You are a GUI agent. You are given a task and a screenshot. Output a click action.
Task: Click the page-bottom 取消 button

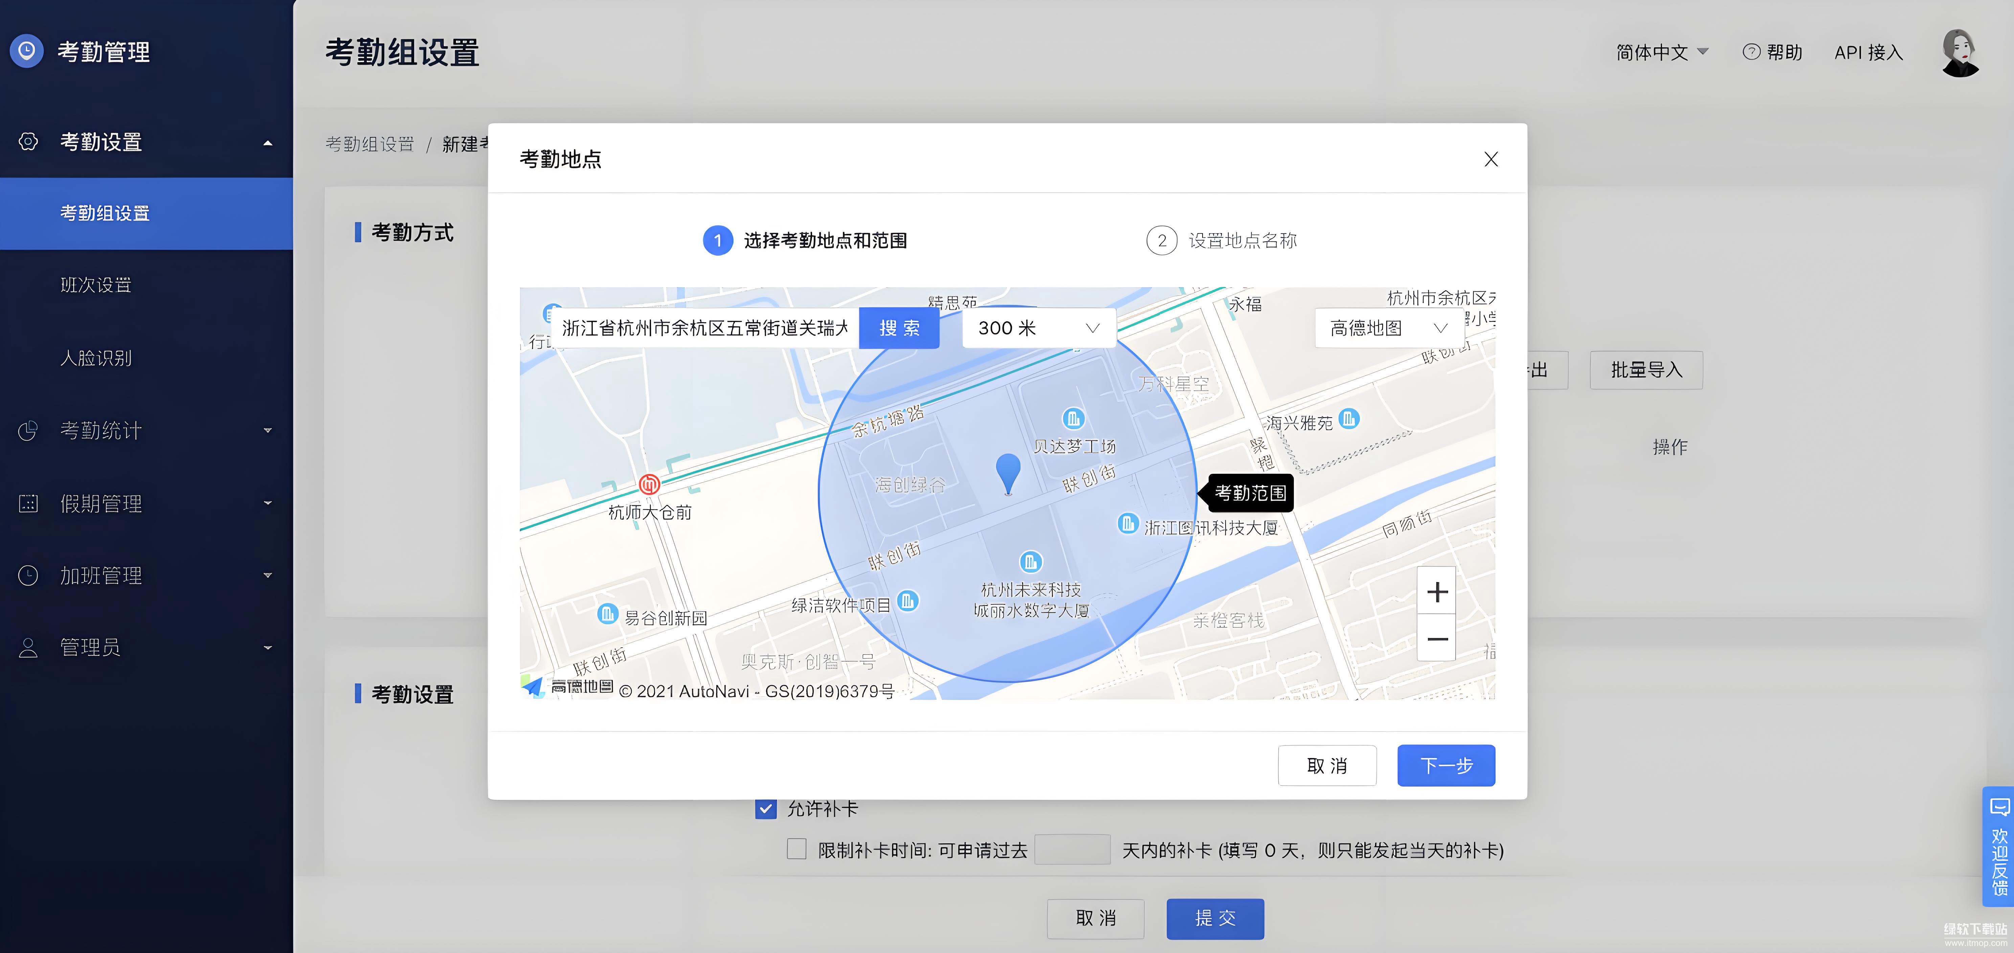tap(1095, 918)
